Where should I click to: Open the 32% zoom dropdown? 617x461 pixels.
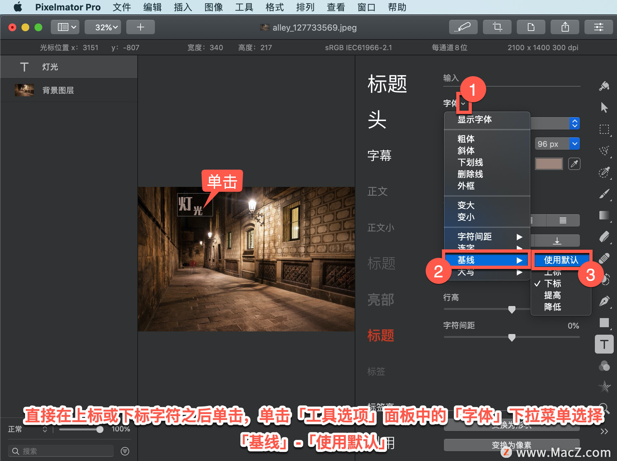[x=103, y=27]
